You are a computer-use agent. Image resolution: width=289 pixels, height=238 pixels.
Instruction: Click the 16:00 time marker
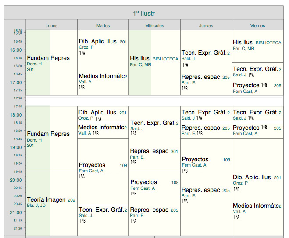[16, 50]
